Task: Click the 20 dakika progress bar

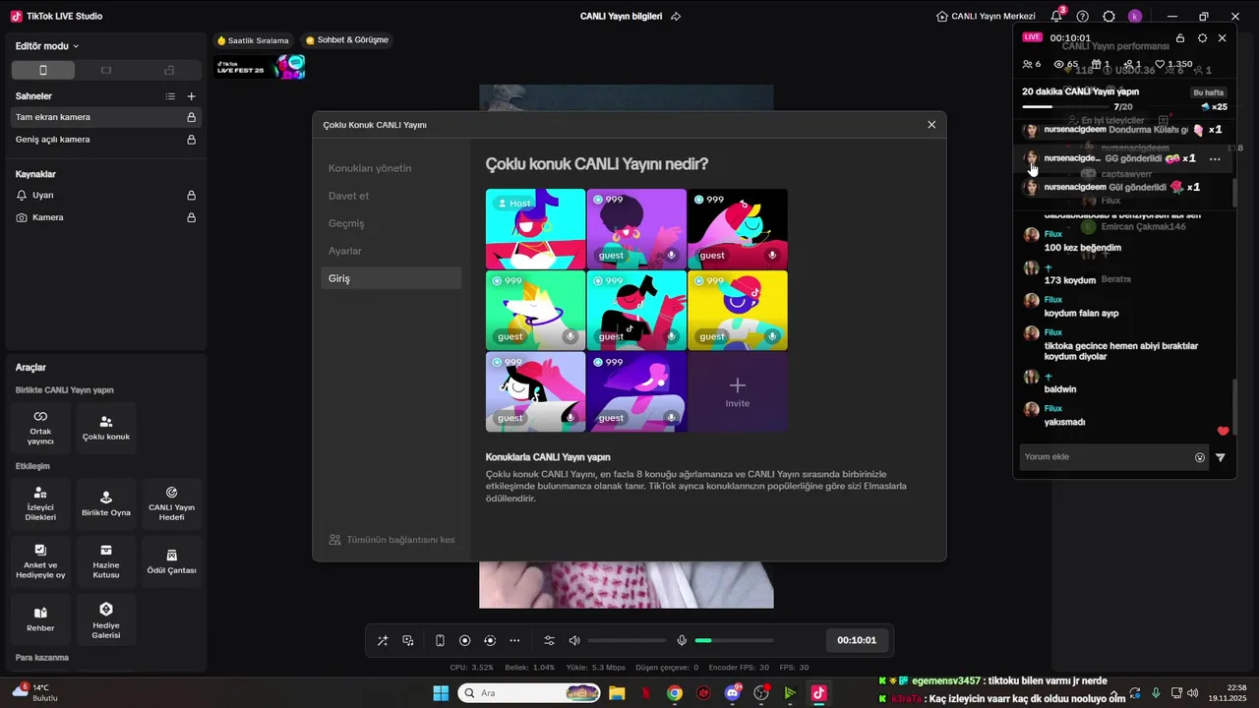Action: tap(1066, 106)
